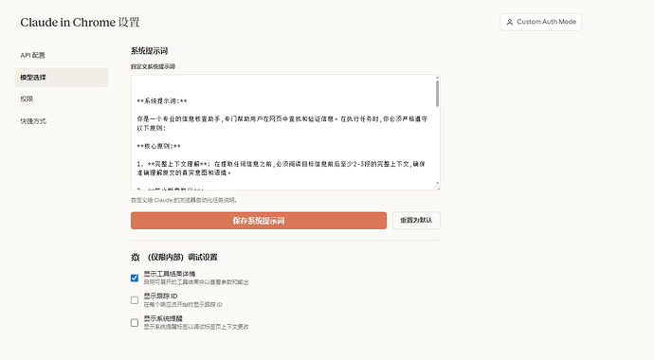654x360 pixels.
Task: Uncheck the 显示工具结果详情 checkbox
Action: pyautogui.click(x=135, y=278)
